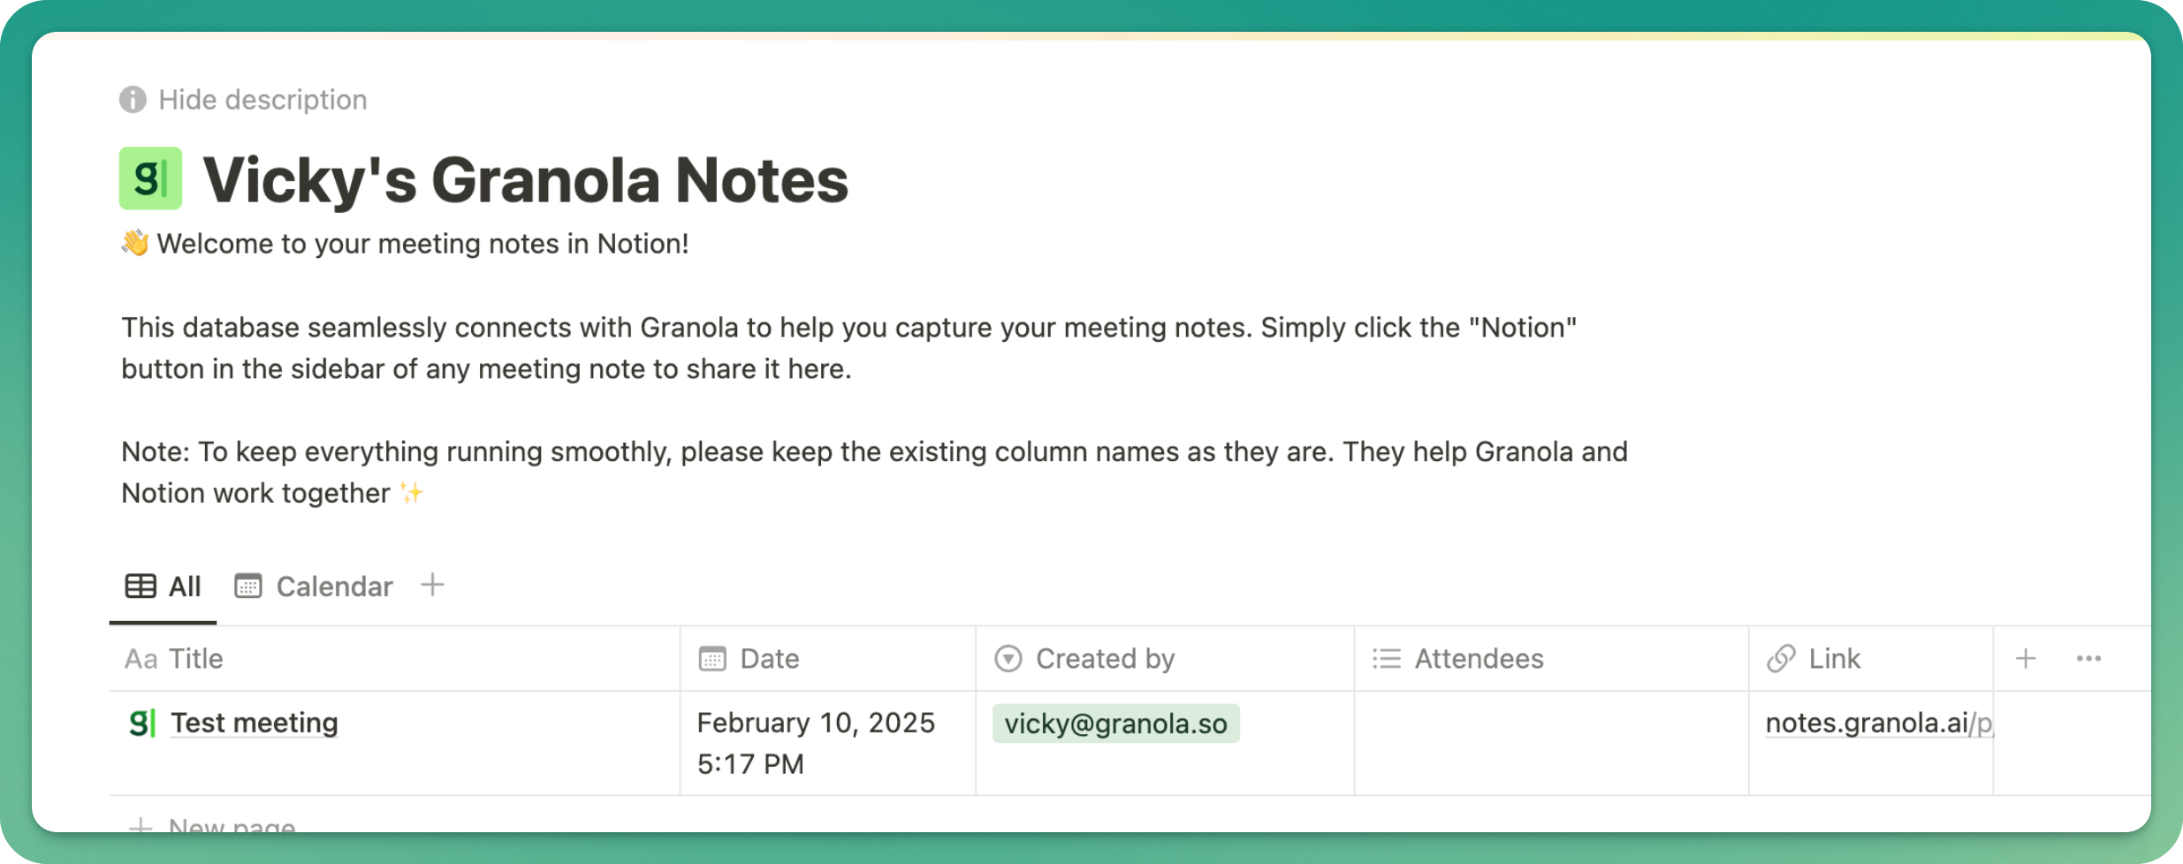Switch to the Calendar view tab

314,587
